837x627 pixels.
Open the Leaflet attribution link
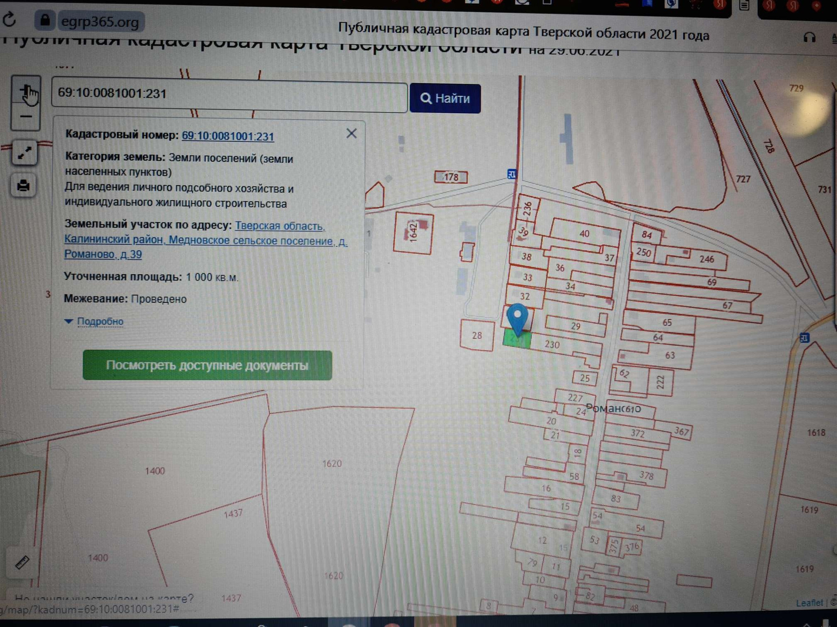tap(810, 603)
